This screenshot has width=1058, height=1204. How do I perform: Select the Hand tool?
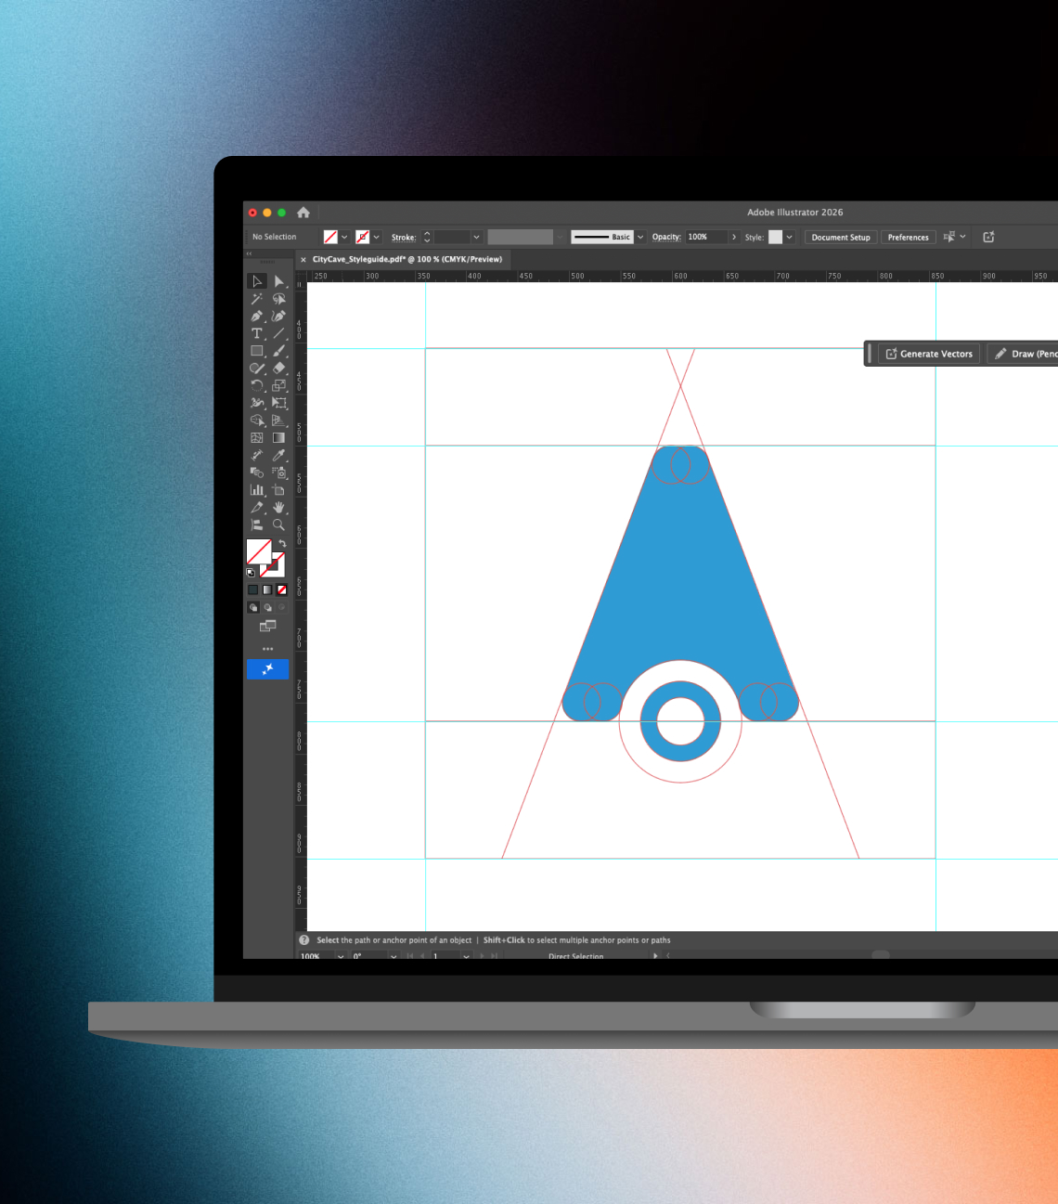coord(278,507)
